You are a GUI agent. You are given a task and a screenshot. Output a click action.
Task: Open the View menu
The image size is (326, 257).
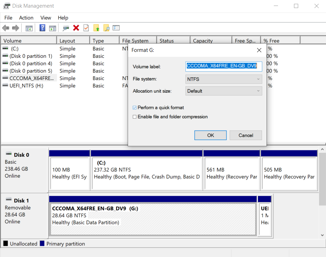coord(46,18)
